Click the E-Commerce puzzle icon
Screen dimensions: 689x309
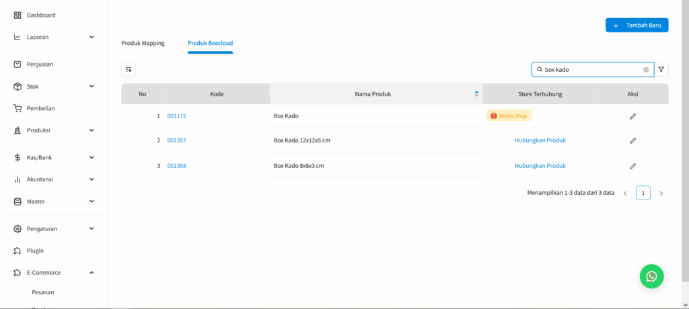pos(17,273)
